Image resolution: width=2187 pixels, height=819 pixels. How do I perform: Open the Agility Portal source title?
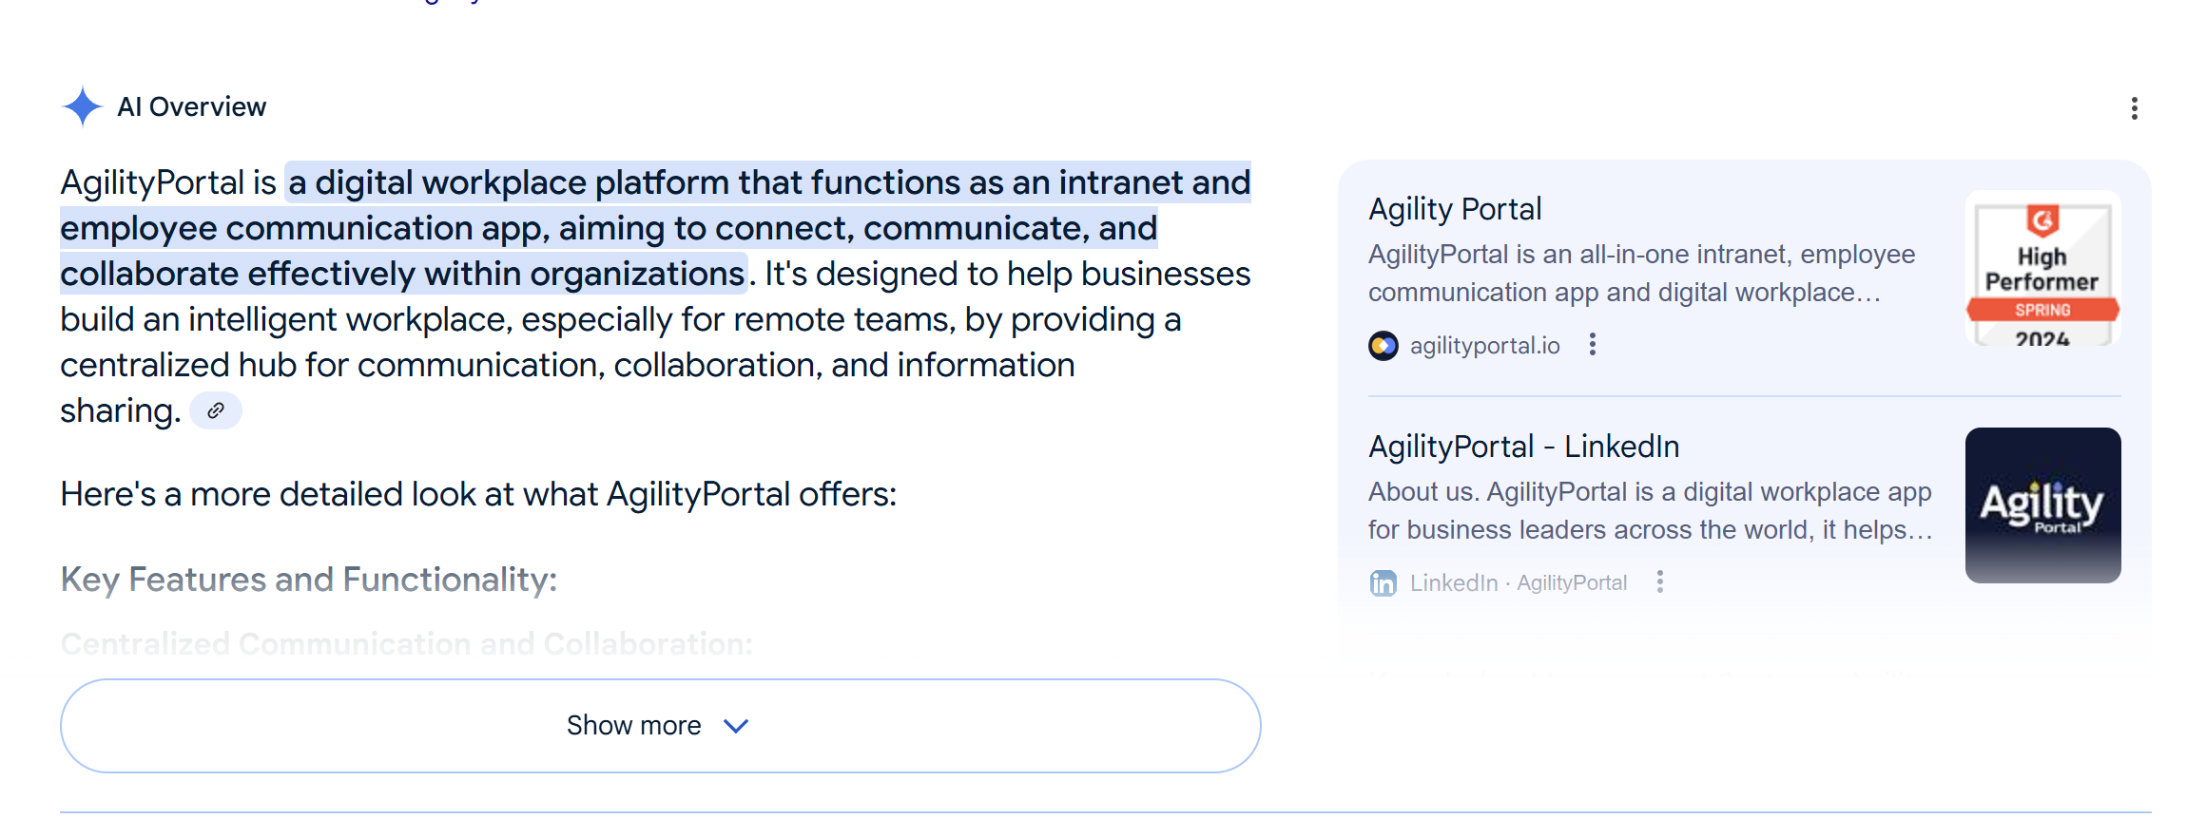tap(1455, 209)
